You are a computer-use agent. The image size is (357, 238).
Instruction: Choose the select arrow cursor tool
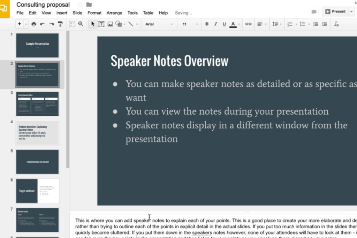(93, 24)
